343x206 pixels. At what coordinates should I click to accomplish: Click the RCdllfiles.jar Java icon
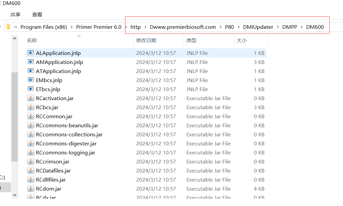(31, 180)
